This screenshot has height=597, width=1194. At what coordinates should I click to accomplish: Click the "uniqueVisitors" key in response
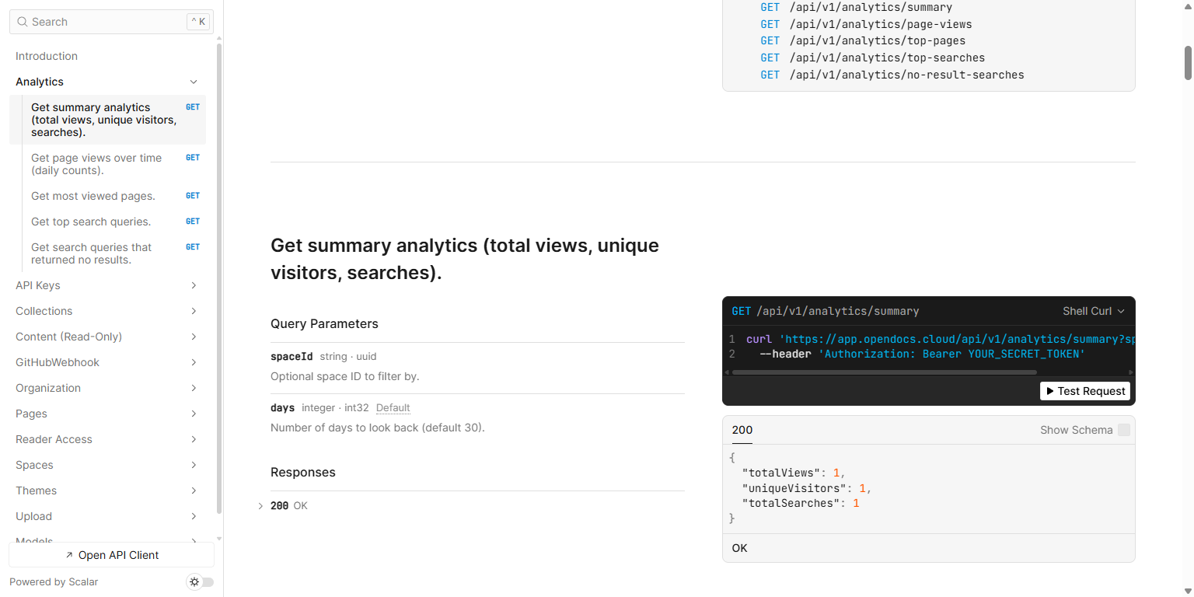pos(794,488)
